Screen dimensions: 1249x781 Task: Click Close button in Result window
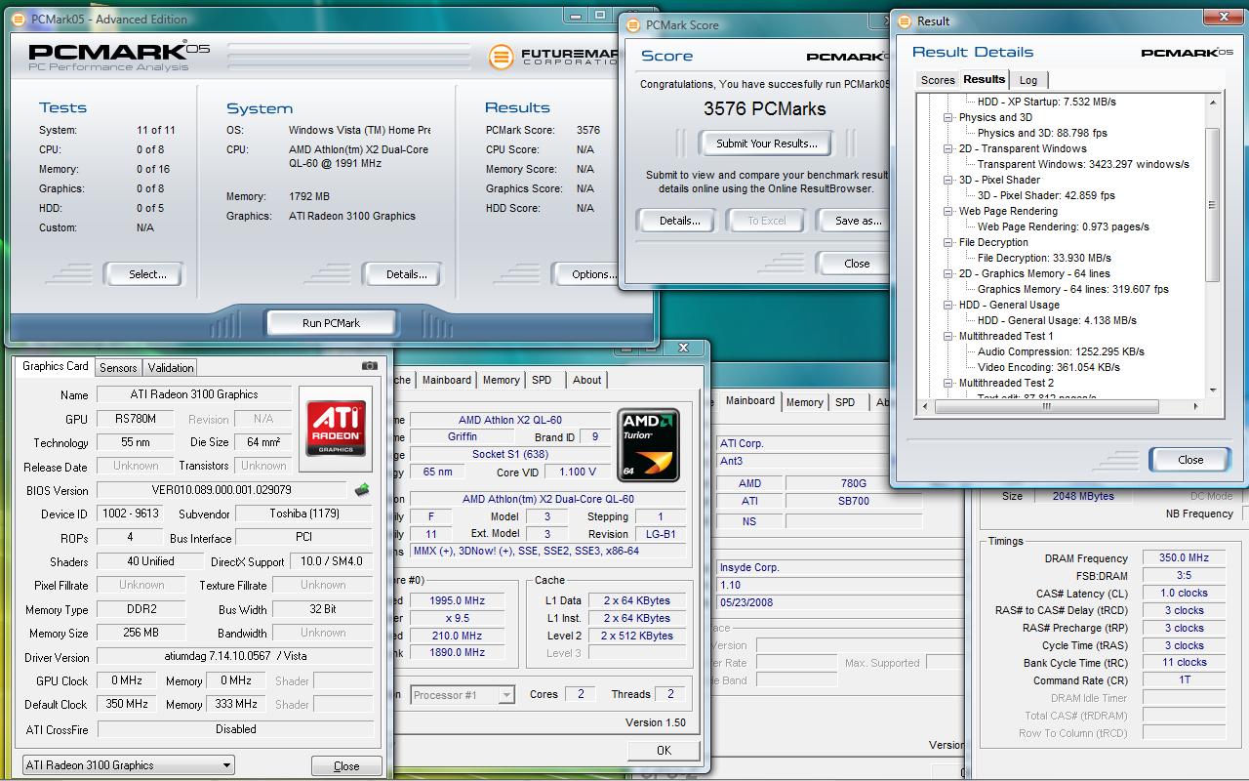click(1190, 460)
